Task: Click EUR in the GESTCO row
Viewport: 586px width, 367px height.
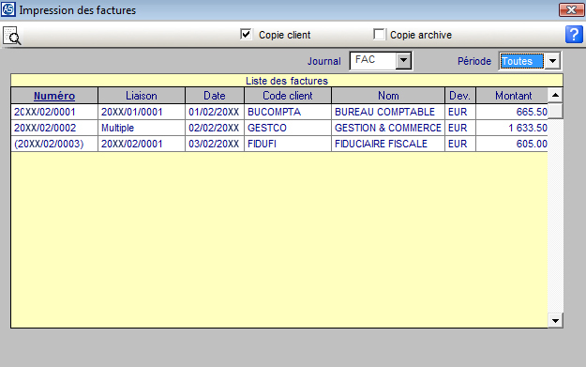Action: [460, 128]
